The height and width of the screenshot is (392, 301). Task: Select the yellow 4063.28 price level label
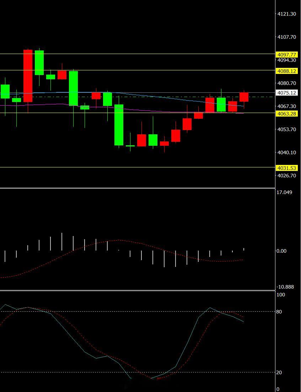(287, 114)
